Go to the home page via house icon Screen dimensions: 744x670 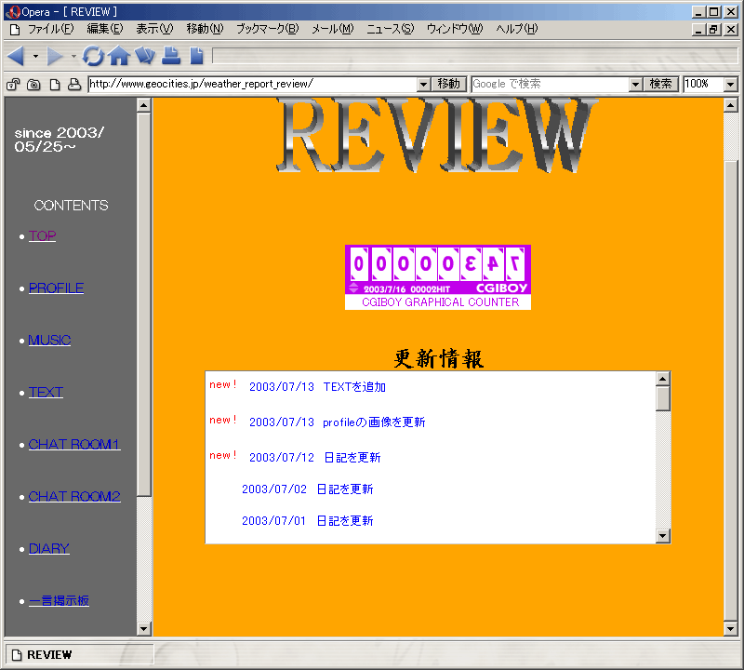(119, 56)
